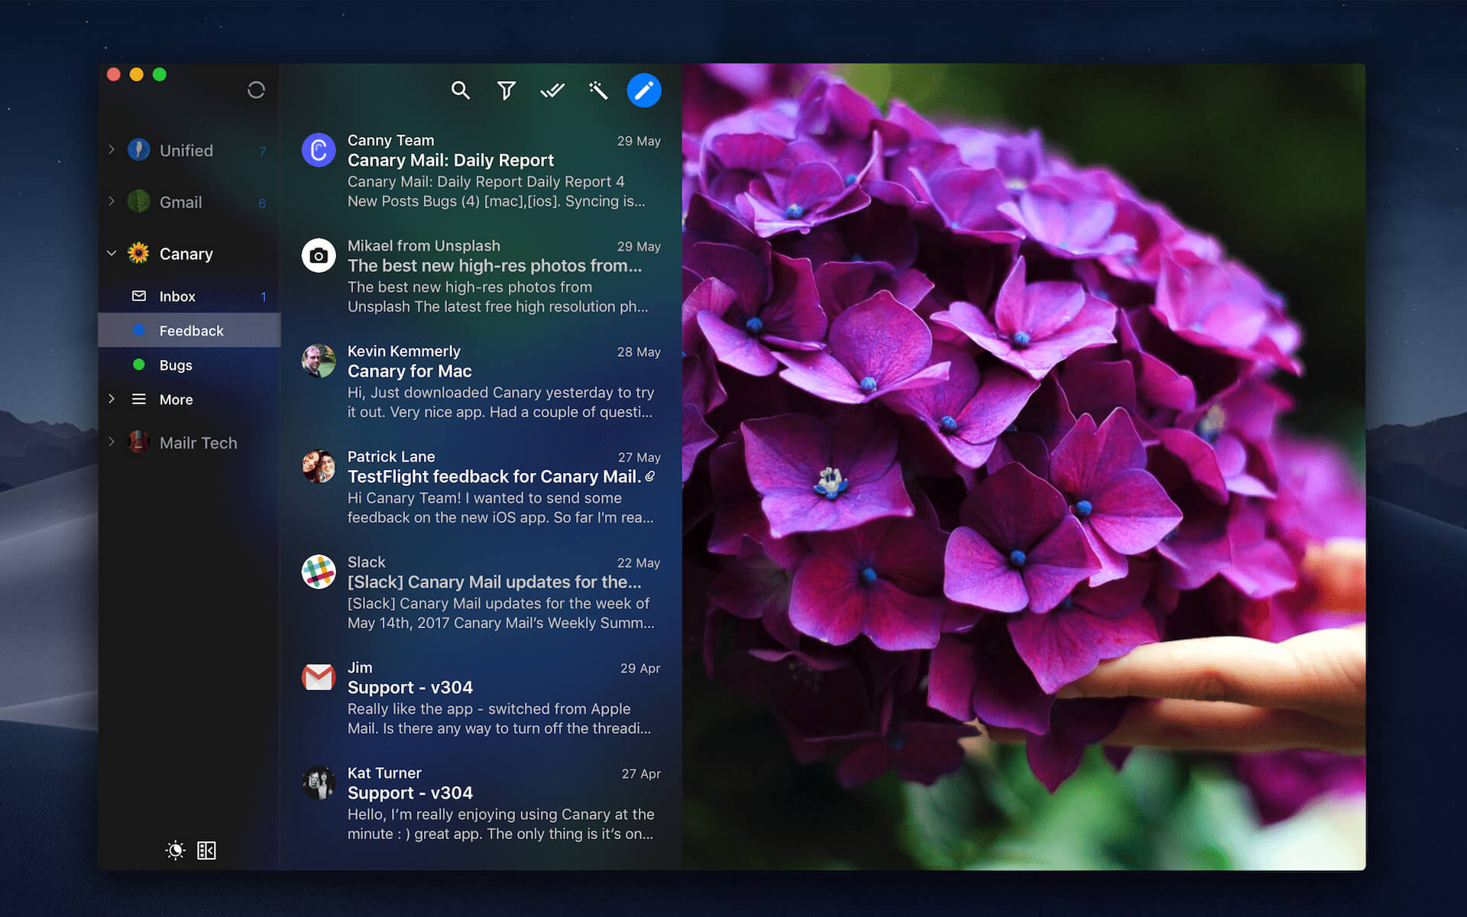
Task: Click Canny Team sender avatar
Action: point(319,150)
